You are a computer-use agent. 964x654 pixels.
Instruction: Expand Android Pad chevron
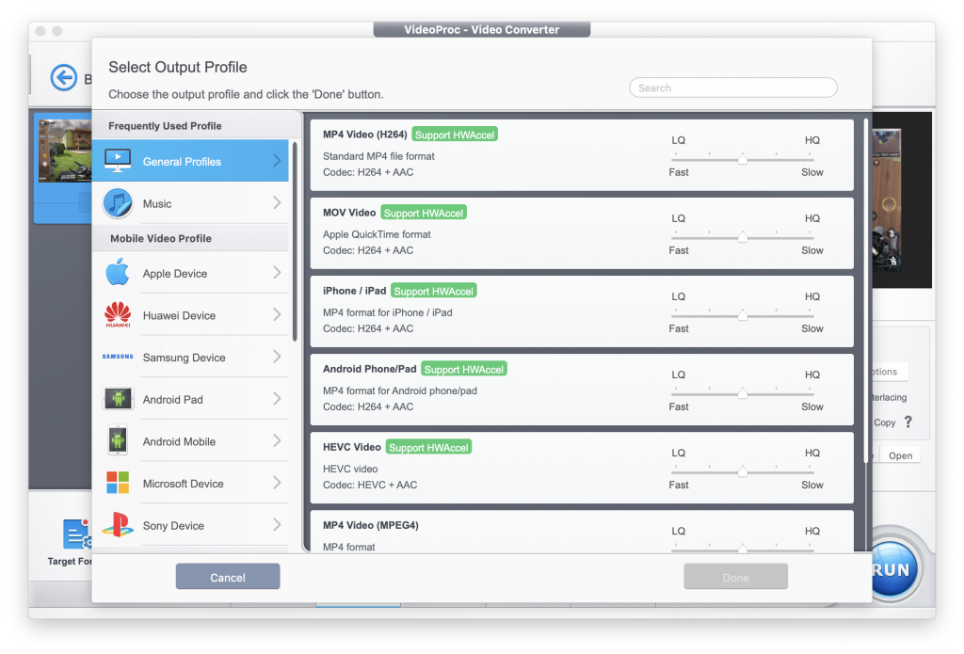coord(277,399)
